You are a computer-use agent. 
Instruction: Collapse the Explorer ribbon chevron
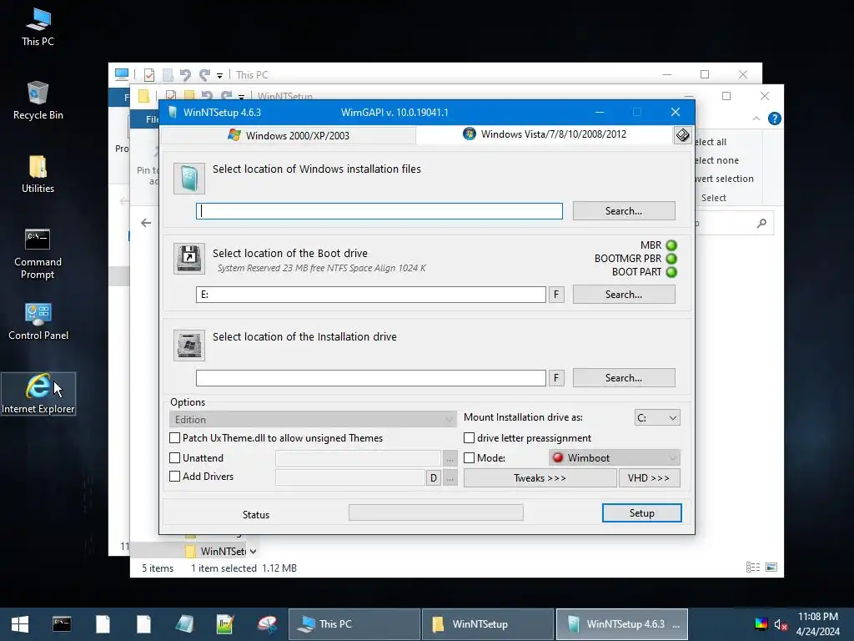coord(756,119)
